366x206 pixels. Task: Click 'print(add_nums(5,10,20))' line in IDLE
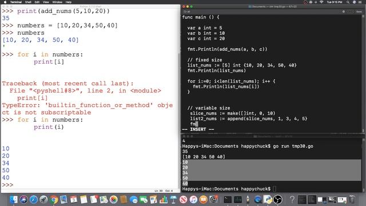click(x=63, y=11)
